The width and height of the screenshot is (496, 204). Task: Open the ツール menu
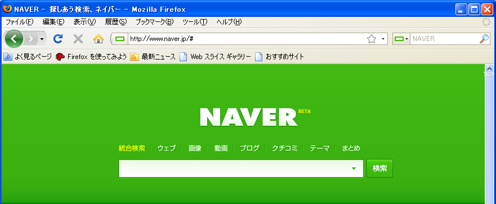tap(195, 22)
